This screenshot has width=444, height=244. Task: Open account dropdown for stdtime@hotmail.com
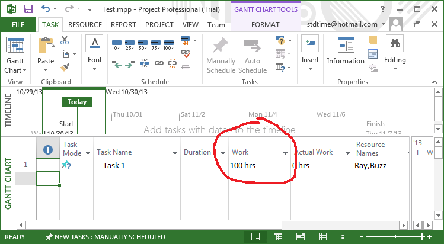383,24
